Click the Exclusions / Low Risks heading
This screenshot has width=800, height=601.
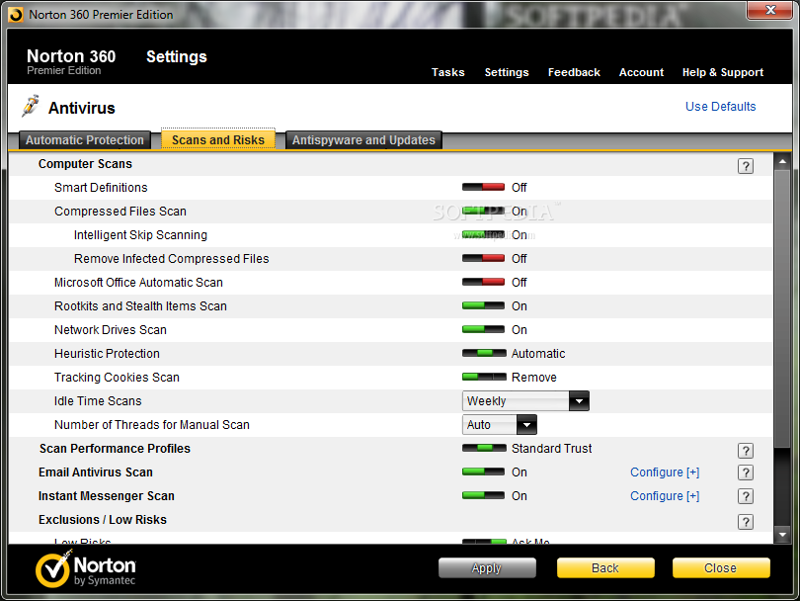[103, 520]
